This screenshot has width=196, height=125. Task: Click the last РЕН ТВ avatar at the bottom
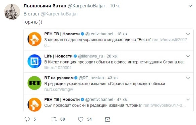[x=35, y=105]
